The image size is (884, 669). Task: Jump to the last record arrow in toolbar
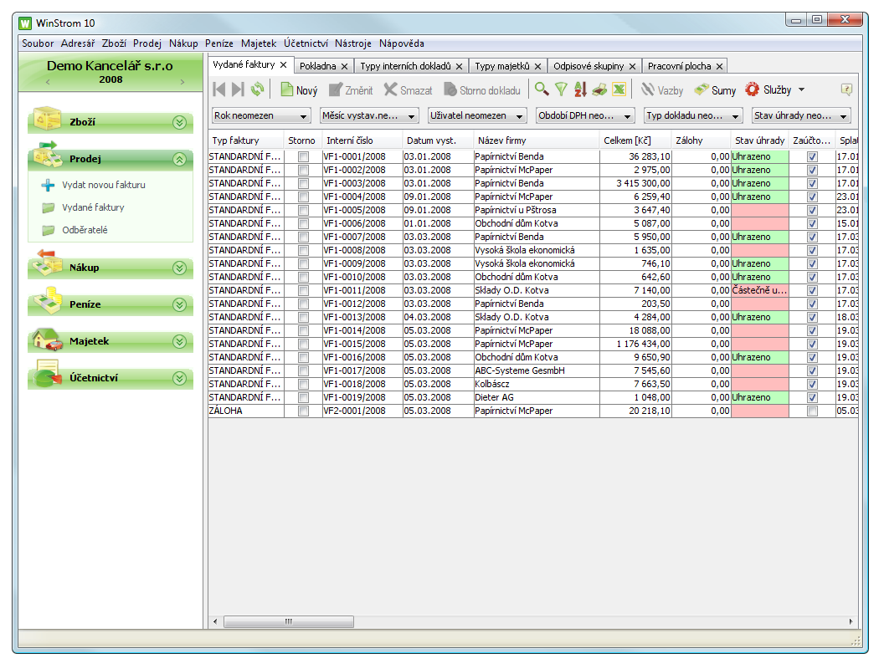click(x=238, y=89)
